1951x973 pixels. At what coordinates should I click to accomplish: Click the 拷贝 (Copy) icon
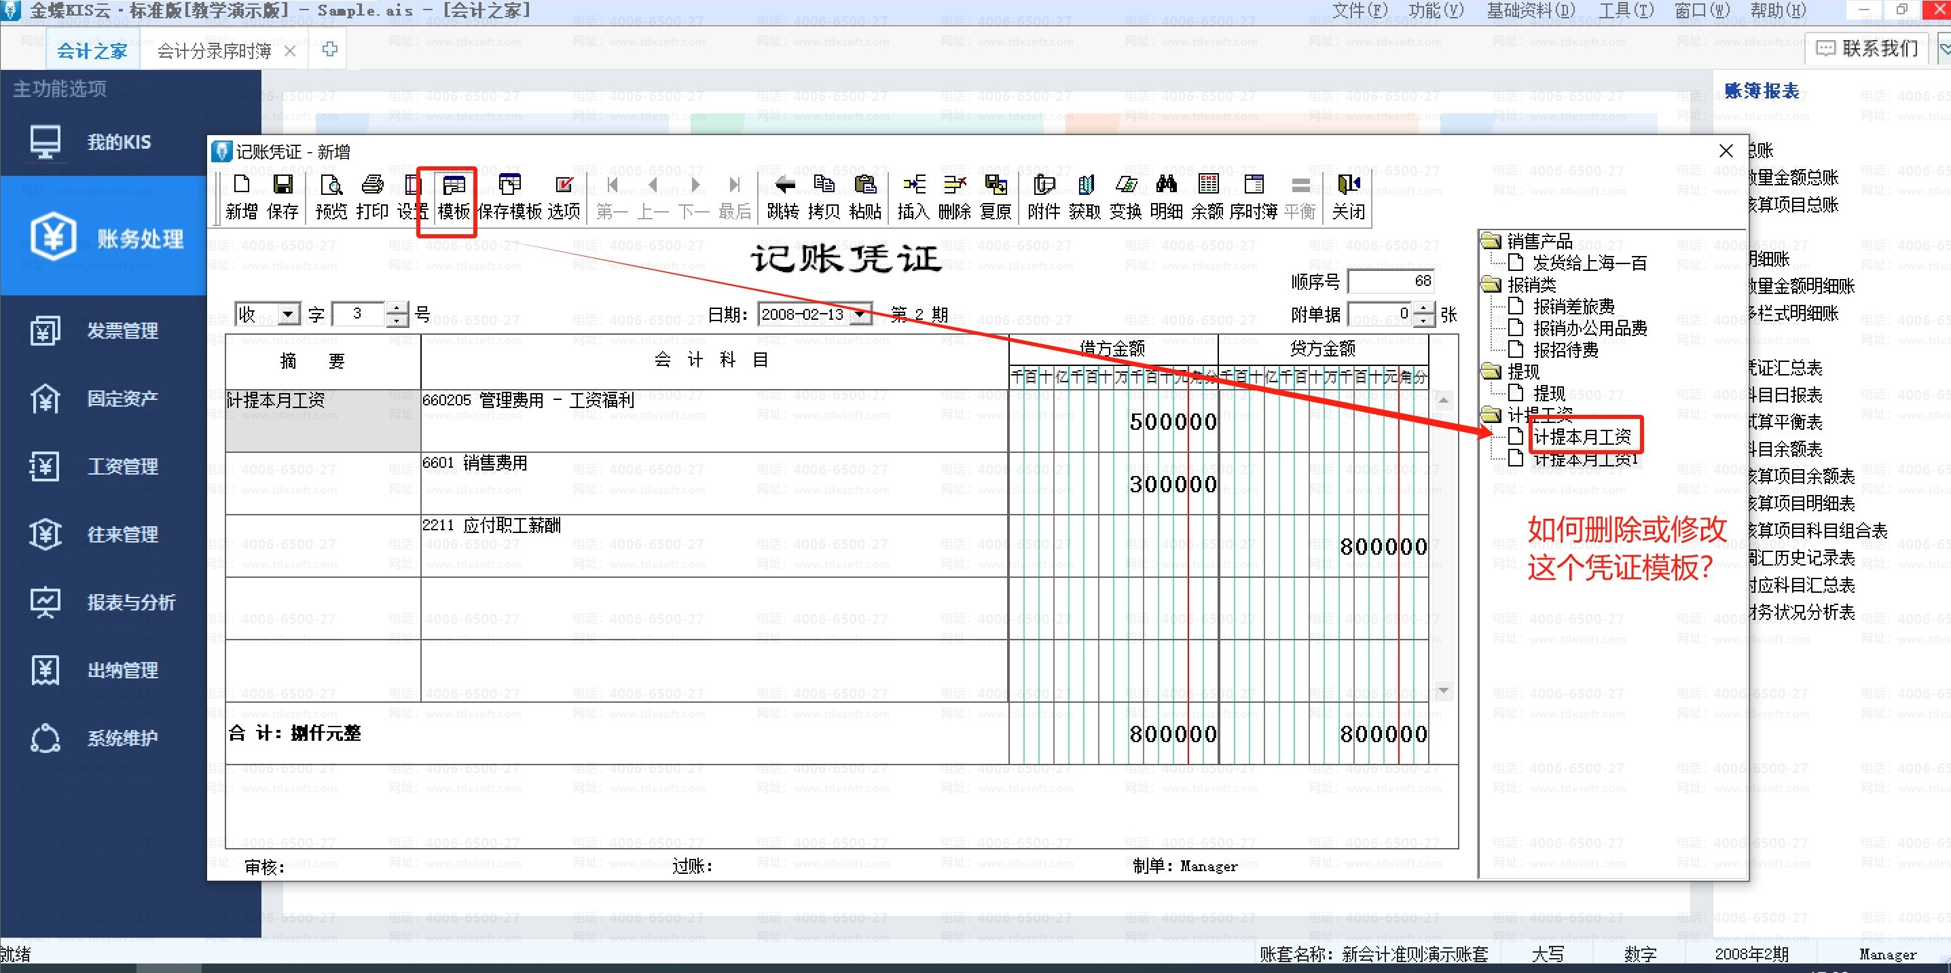coord(824,197)
